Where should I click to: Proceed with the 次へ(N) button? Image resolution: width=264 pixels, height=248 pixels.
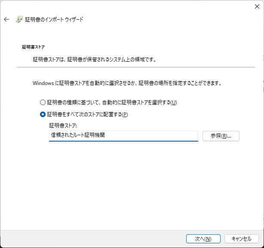pyautogui.click(x=203, y=239)
